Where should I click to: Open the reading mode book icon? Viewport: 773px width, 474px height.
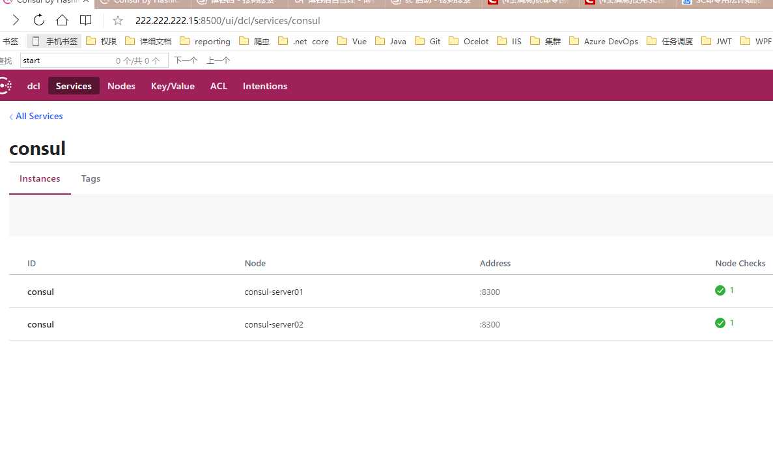86,20
